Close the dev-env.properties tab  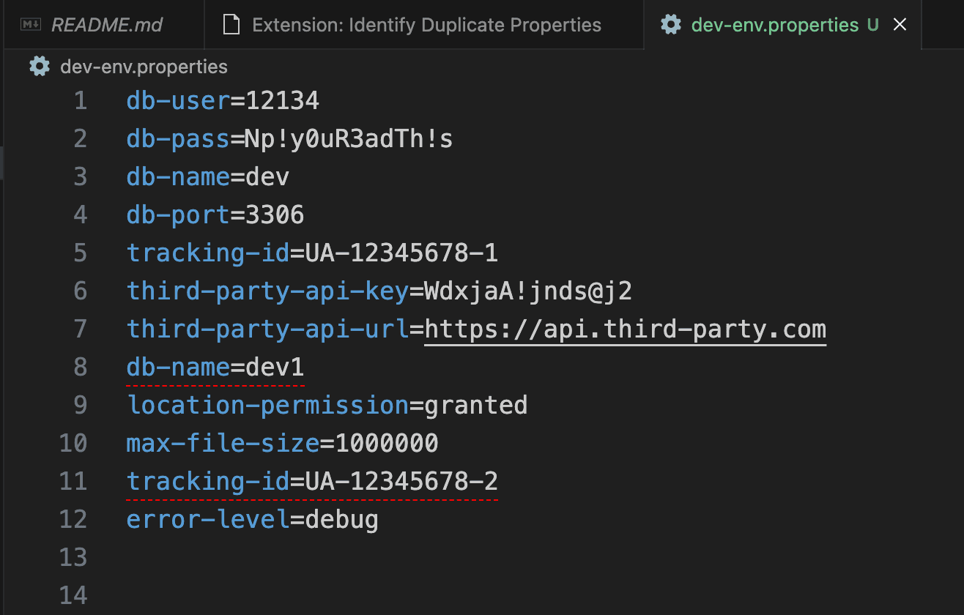pyautogui.click(x=900, y=25)
